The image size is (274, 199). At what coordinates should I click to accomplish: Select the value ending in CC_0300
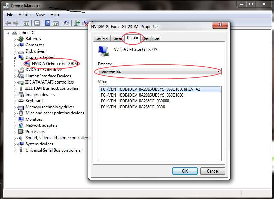pyautogui.click(x=160, y=107)
